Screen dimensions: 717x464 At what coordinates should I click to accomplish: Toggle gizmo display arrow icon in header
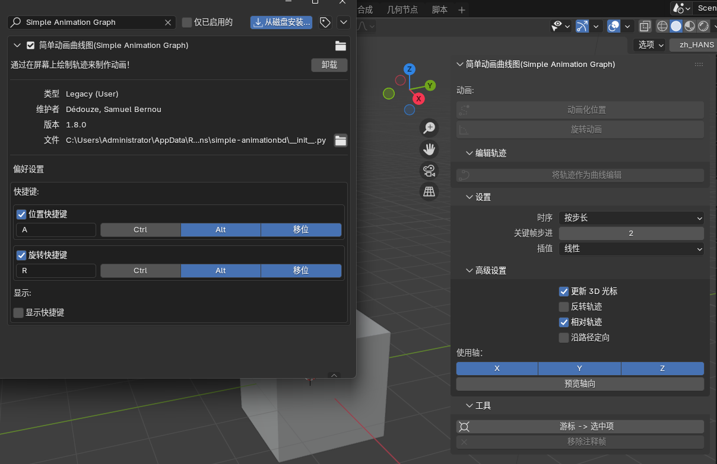click(x=582, y=26)
